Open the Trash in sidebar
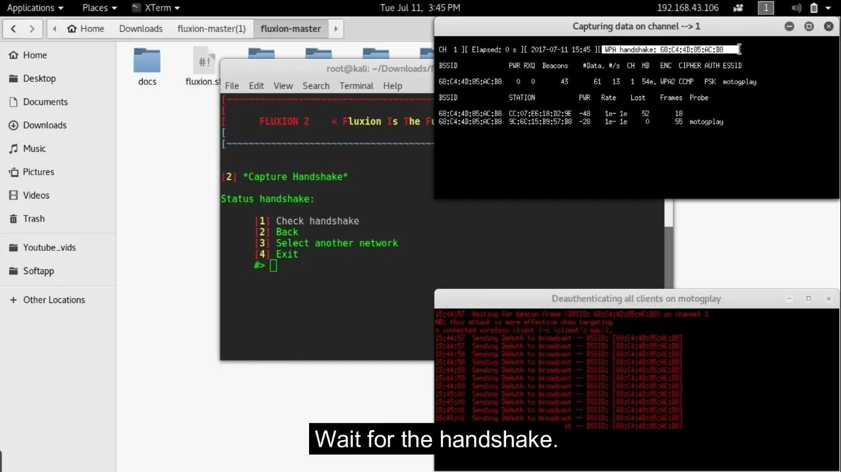 [34, 219]
